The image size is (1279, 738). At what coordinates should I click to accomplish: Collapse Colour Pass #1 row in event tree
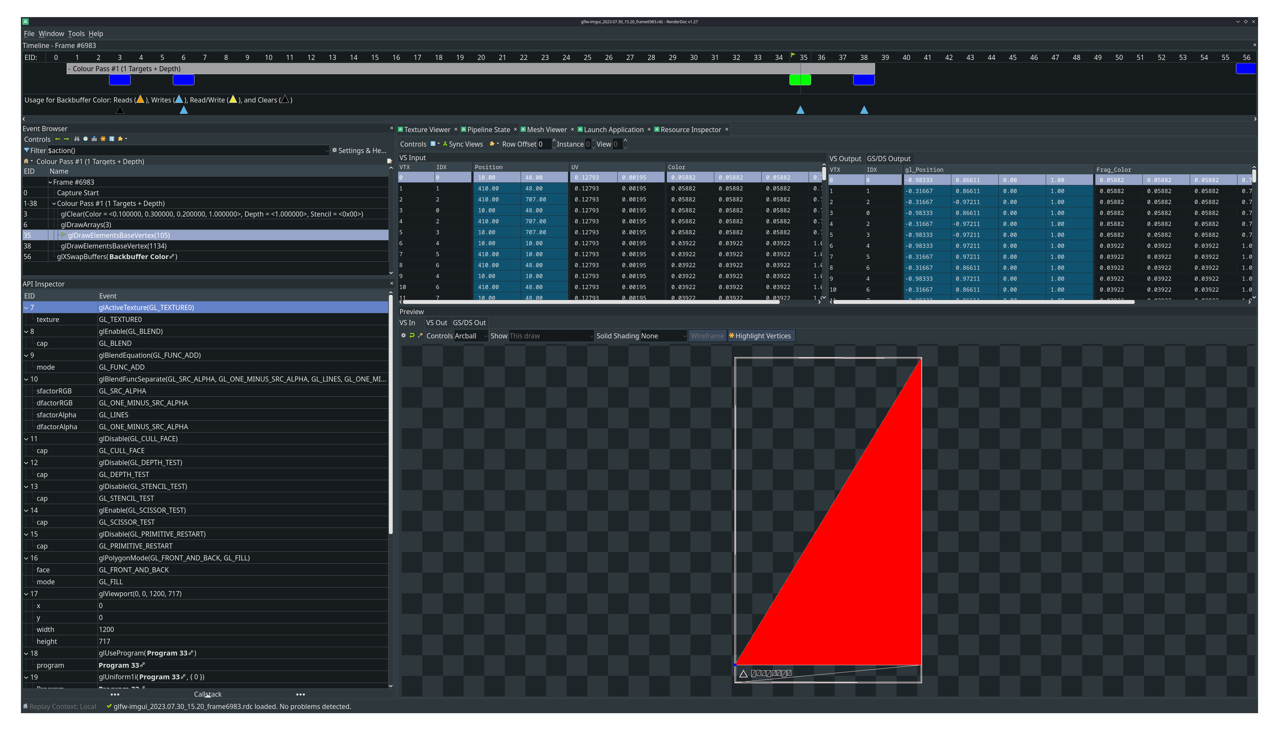click(54, 203)
